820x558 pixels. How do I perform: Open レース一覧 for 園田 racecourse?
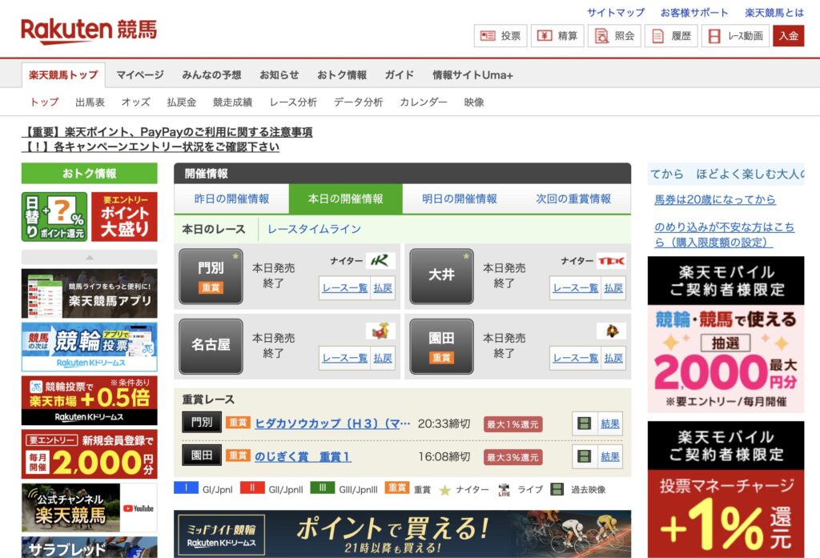575,358
